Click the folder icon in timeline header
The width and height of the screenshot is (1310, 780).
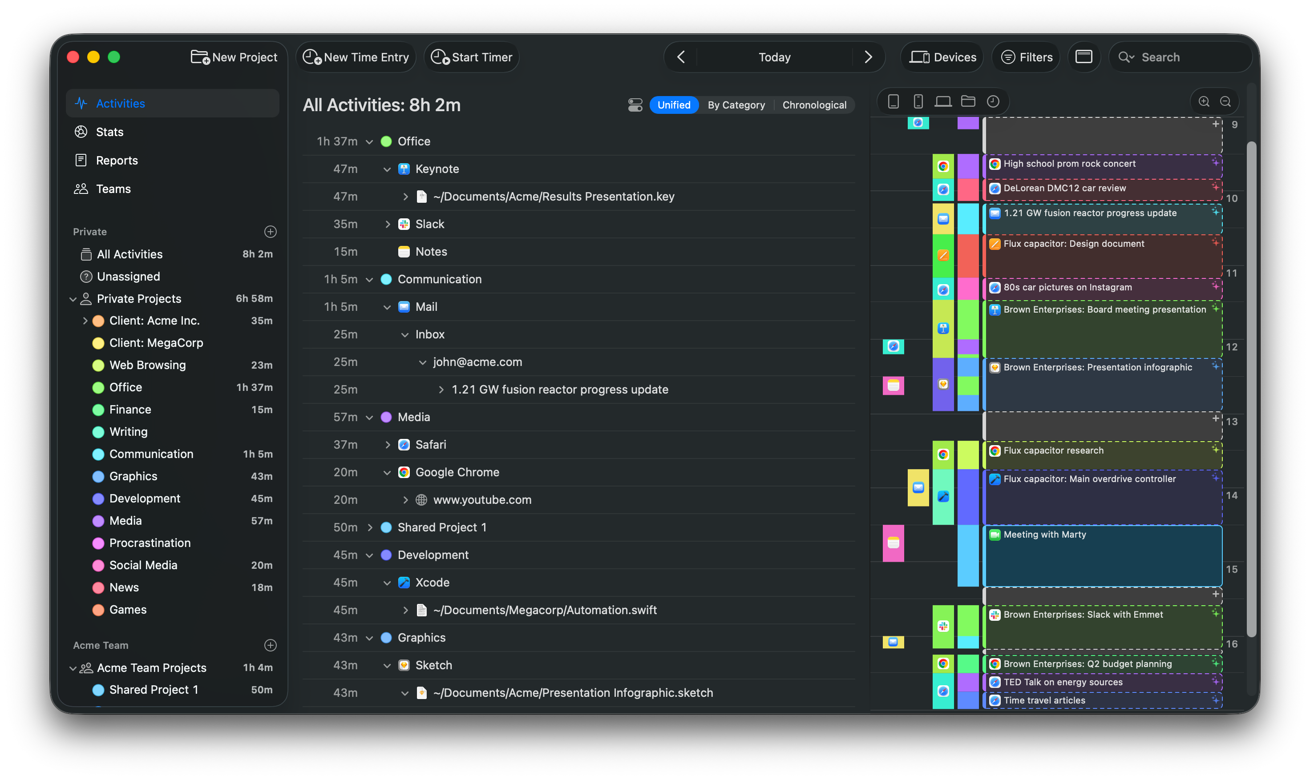[968, 101]
